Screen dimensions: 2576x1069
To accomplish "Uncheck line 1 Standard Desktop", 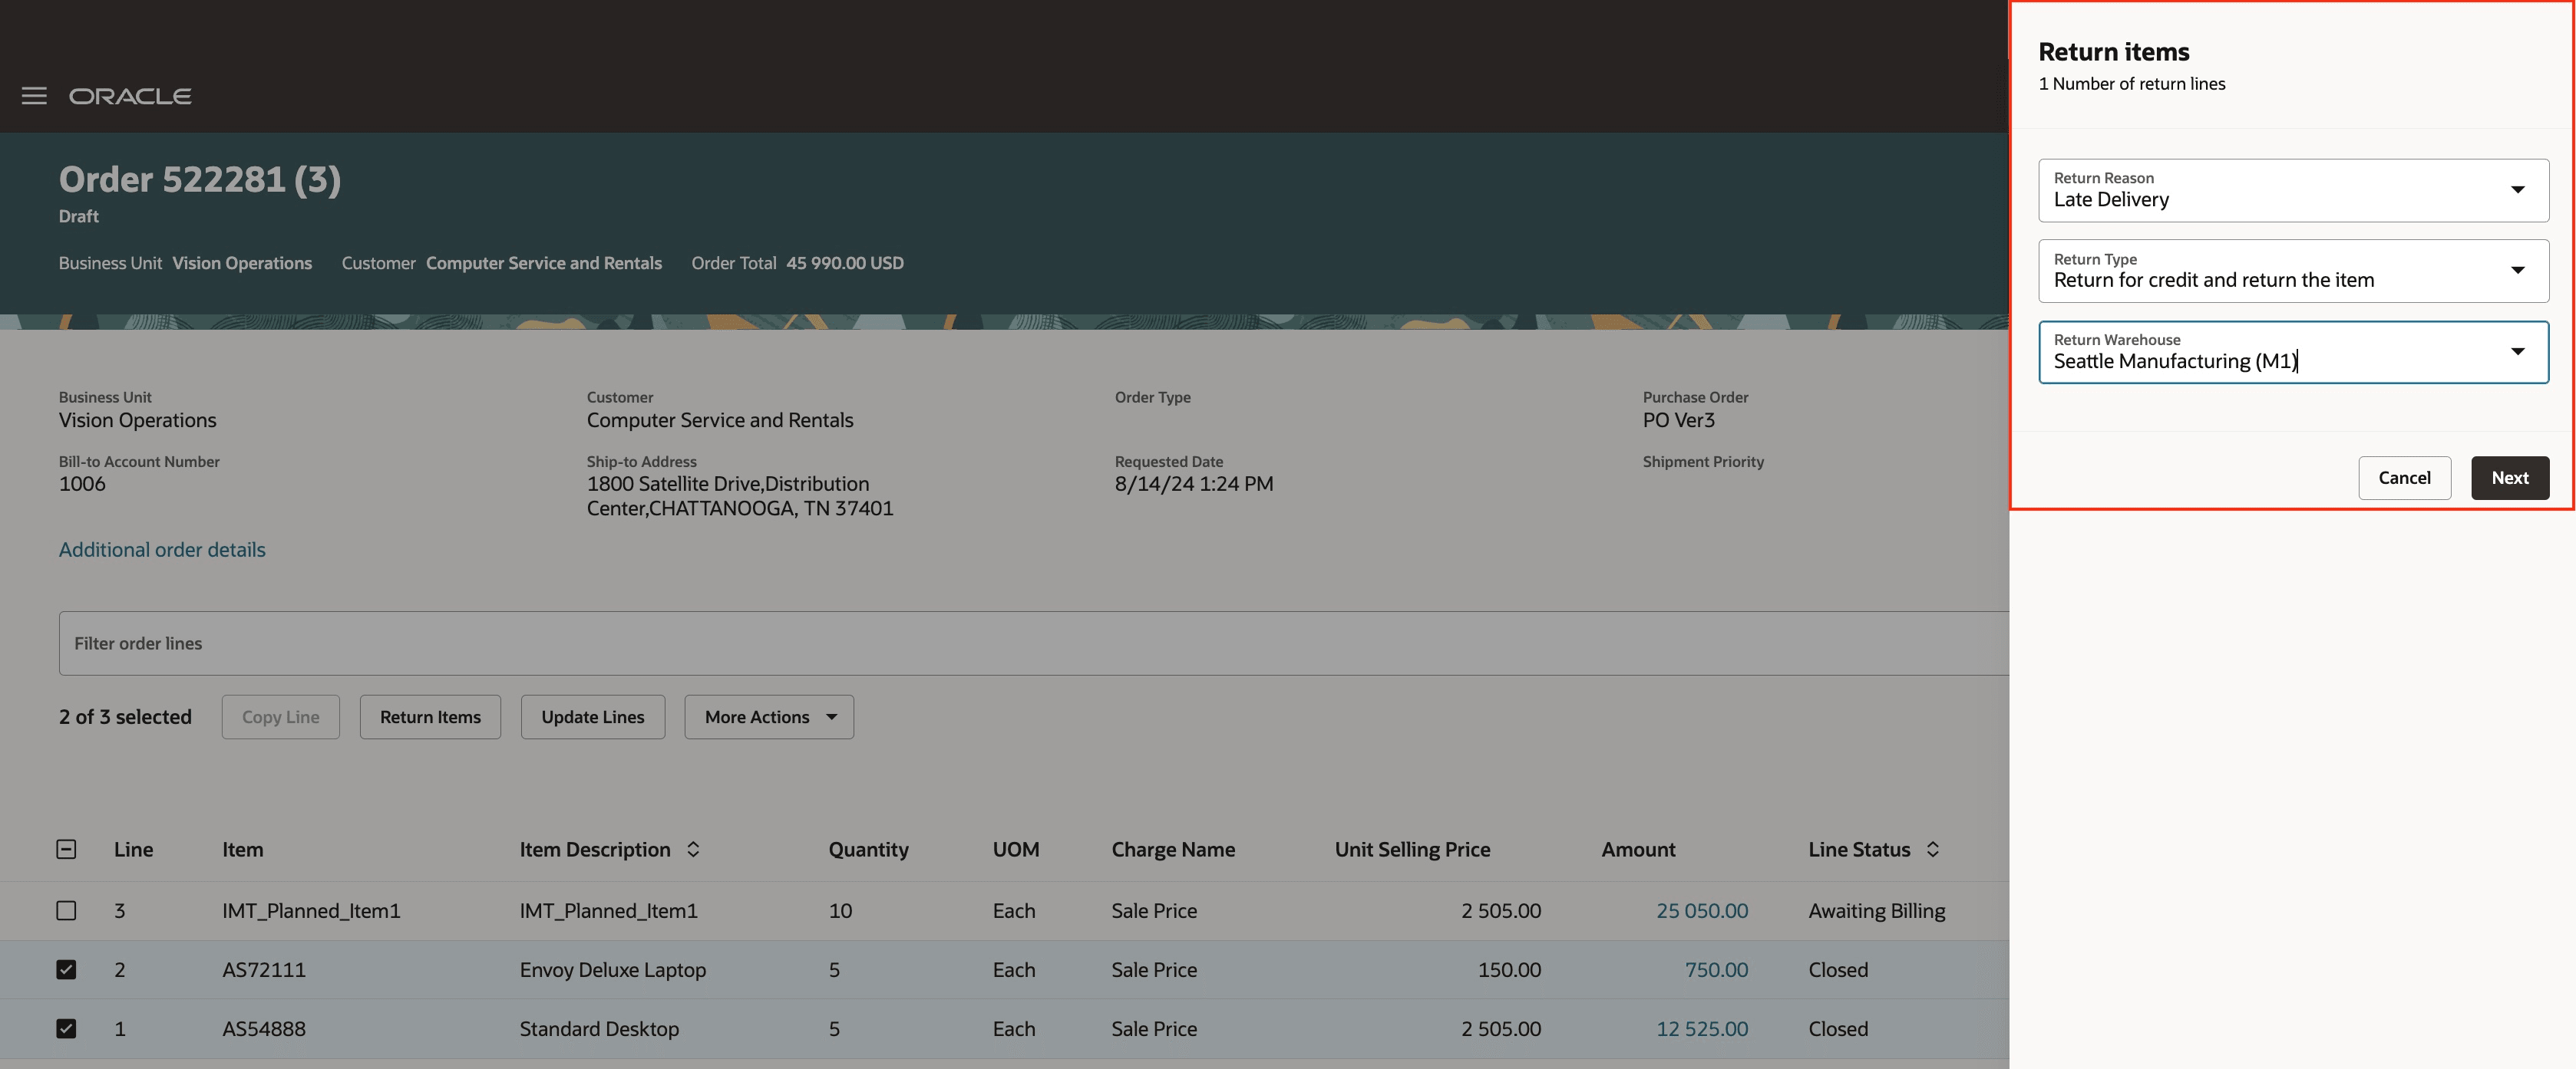I will tap(66, 1028).
